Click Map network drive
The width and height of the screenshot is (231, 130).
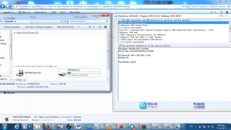click(x=65, y=27)
